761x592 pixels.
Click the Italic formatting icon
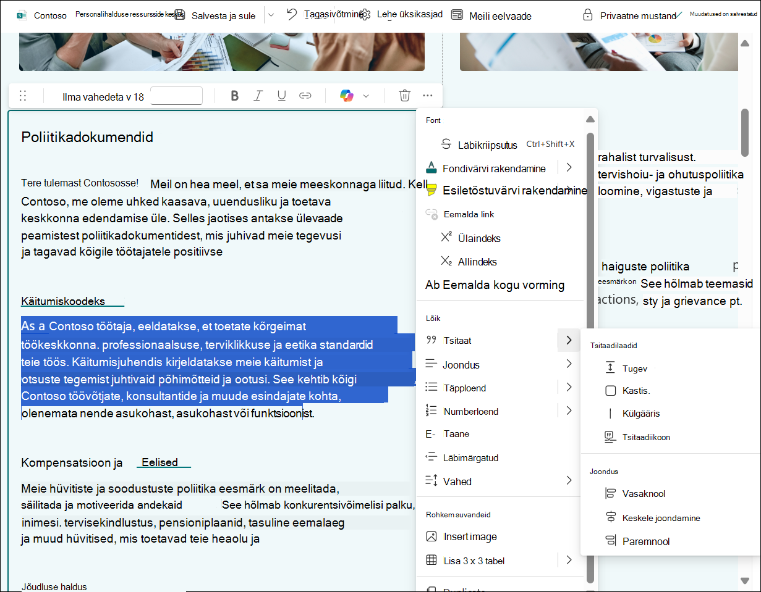point(258,96)
